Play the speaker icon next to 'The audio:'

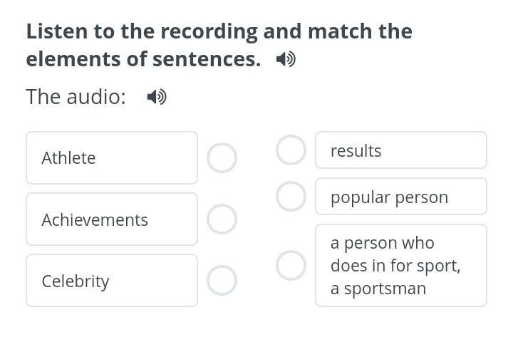[157, 97]
